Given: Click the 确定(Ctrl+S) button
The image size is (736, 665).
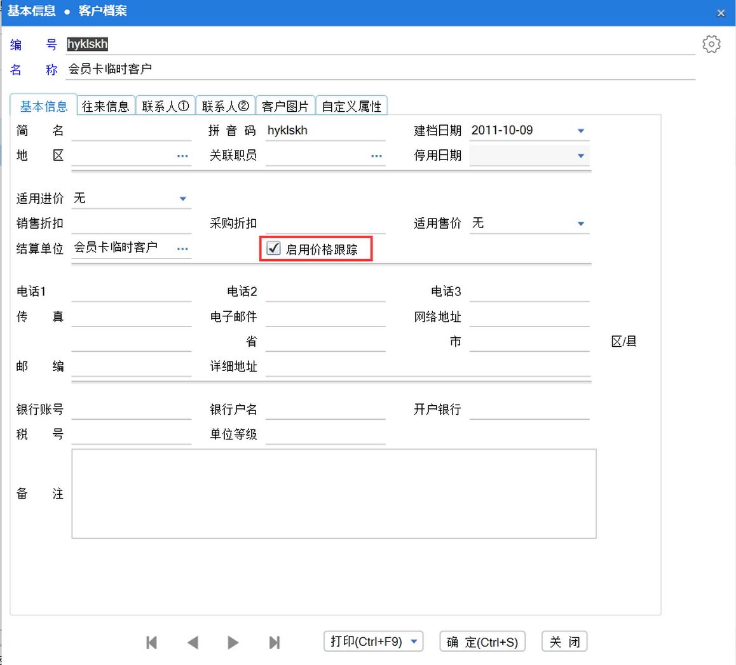Looking at the screenshot, I should coord(482,641).
